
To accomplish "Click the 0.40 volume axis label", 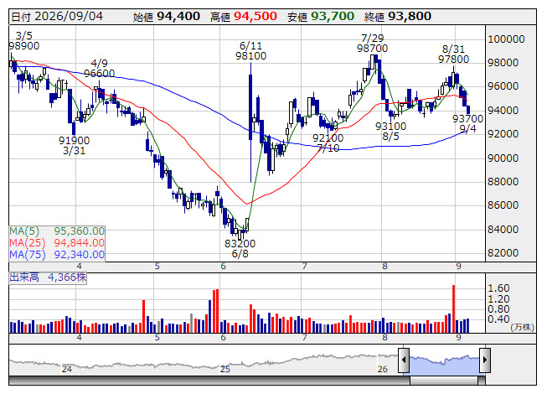I will (498, 319).
